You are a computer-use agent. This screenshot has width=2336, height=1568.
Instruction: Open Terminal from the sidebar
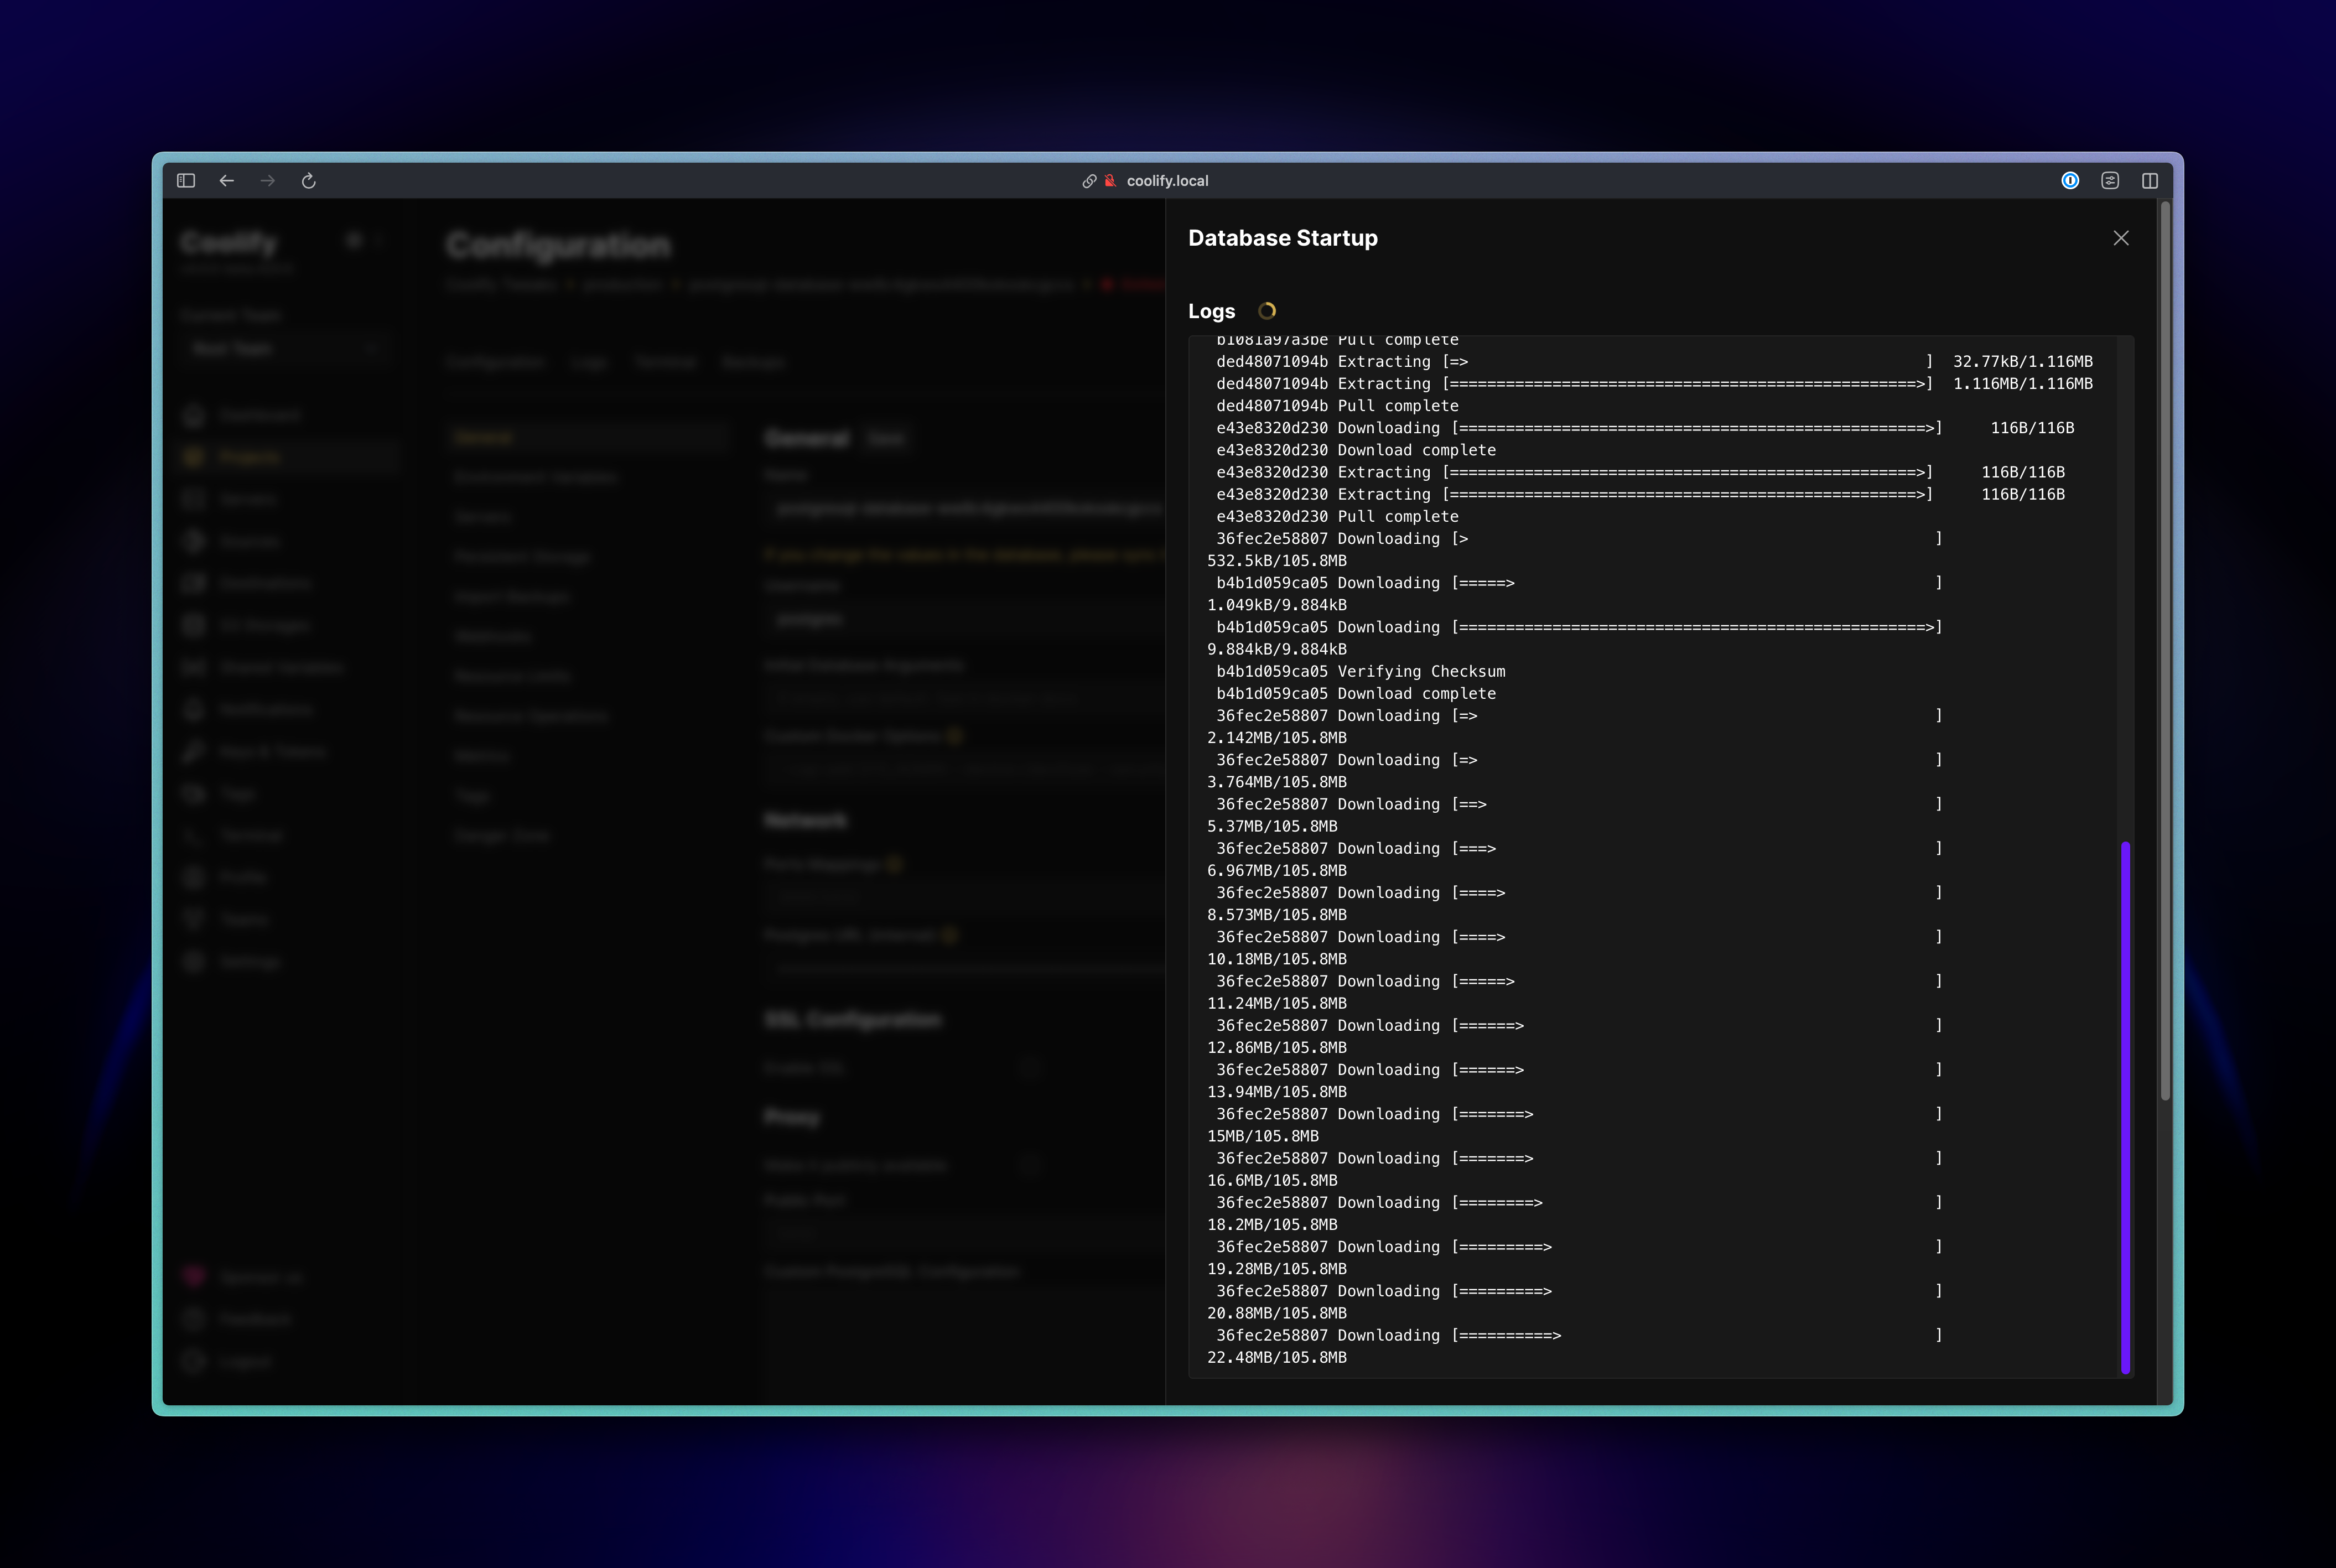pyautogui.click(x=252, y=835)
